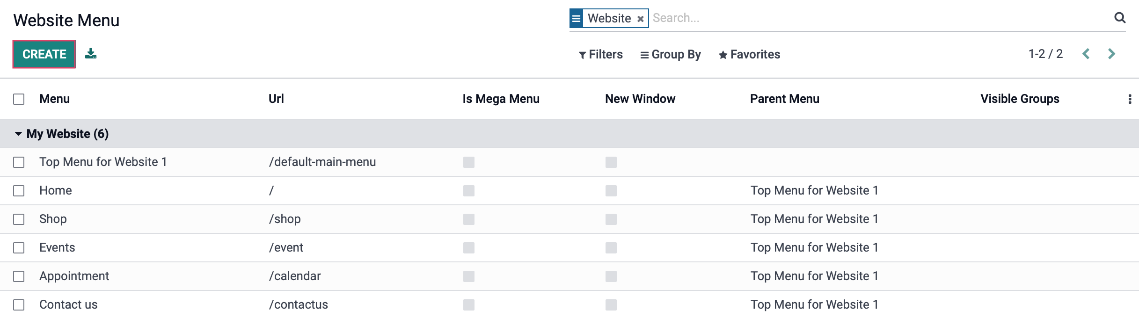Click the download/import records icon
Viewport: 1139px width, 318px height.
[91, 54]
